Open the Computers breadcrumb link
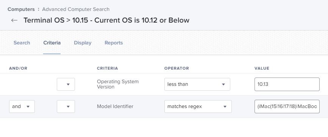Screen dimensions: 328x137 click(x=21, y=9)
